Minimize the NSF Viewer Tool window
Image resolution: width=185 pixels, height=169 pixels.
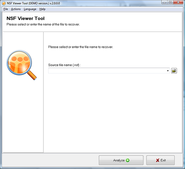pos(165,2)
